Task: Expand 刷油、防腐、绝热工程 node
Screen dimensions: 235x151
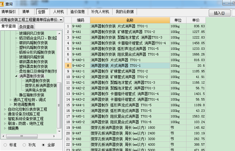Action: (5, 123)
